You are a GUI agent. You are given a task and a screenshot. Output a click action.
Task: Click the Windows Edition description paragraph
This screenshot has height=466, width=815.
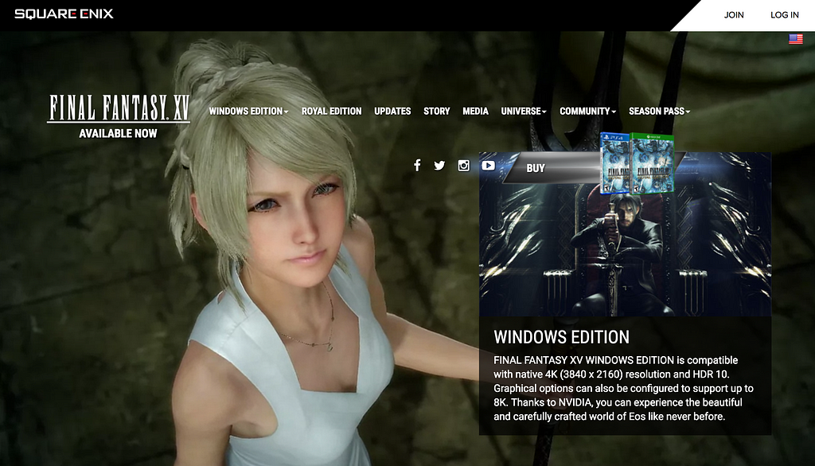click(x=623, y=388)
